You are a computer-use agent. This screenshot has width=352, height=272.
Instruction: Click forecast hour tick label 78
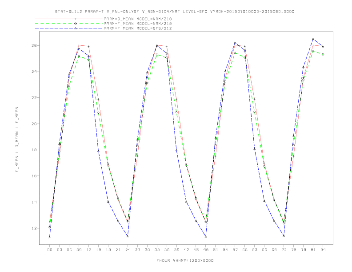pos(303,250)
